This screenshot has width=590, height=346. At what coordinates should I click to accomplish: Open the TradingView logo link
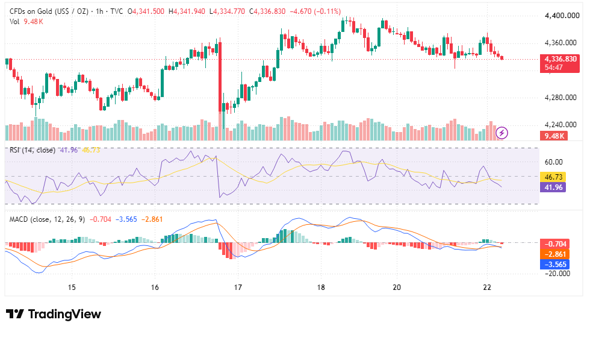[54, 314]
